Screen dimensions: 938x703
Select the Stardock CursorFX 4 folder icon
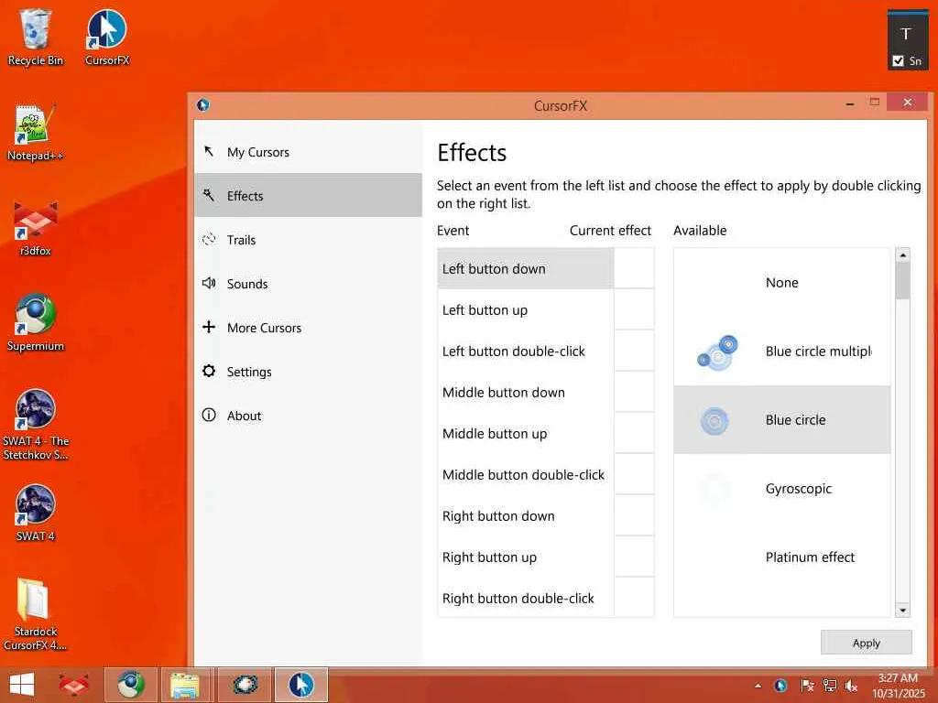35,614
